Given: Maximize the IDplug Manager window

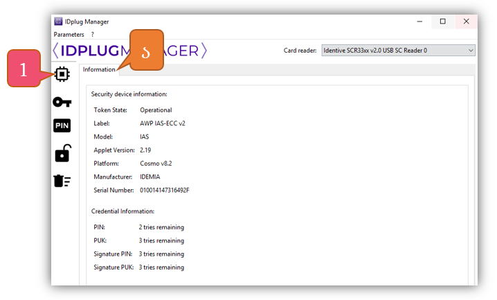Looking at the screenshot, I should (443, 21).
